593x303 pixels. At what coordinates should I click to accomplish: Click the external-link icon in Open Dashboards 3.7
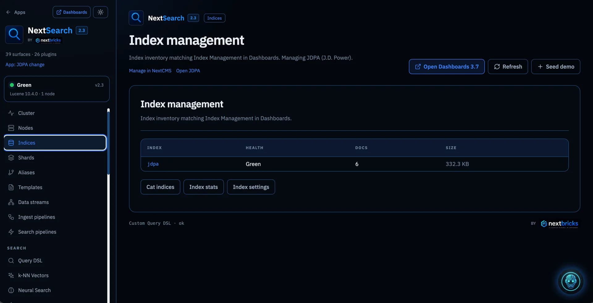coord(418,67)
